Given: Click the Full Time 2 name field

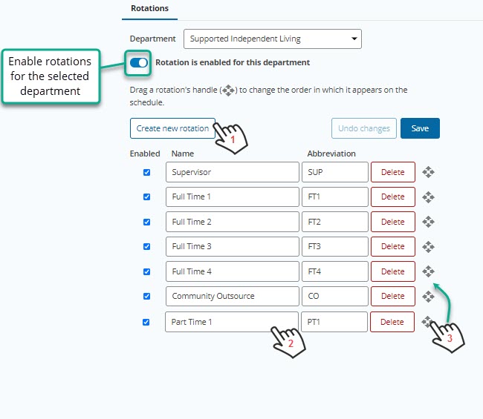Looking at the screenshot, I should [233, 222].
